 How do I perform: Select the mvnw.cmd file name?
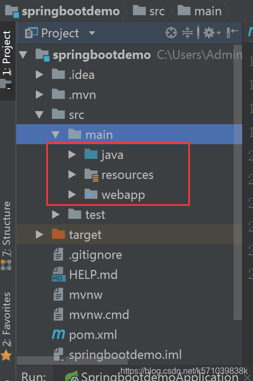pyautogui.click(x=99, y=315)
